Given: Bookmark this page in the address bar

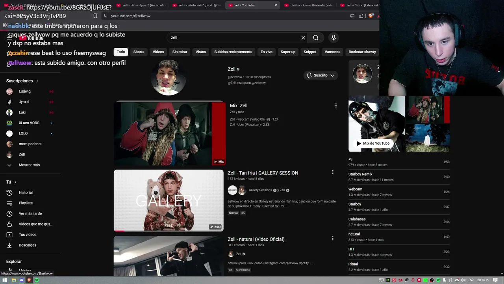Looking at the screenshot, I should (x=95, y=16).
